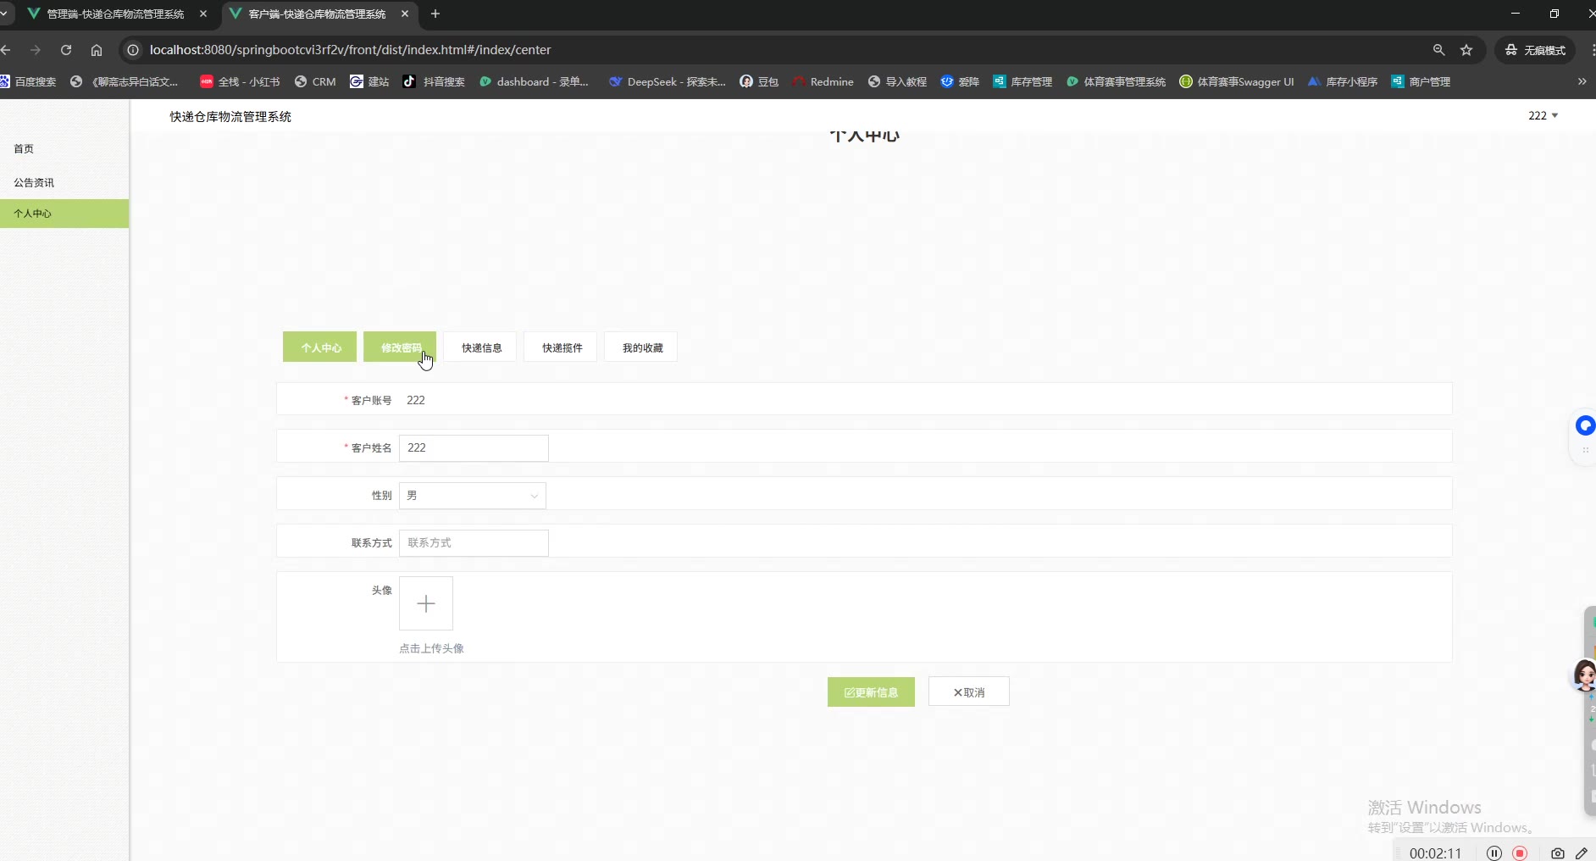
Task: Open the dashboard - 录单 bookmark
Action: [534, 82]
